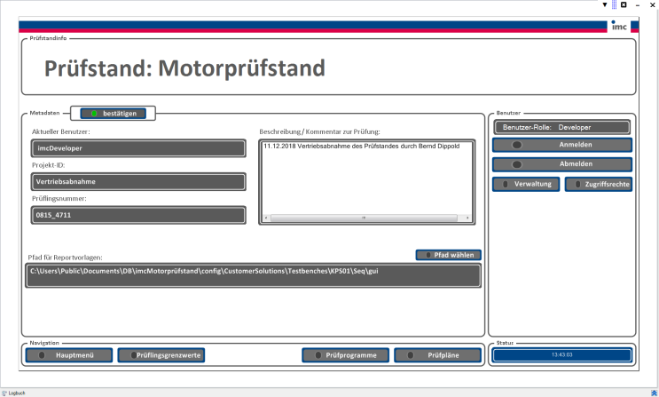The width and height of the screenshot is (659, 397).
Task: Click the blue dotted grip handle icon
Action: point(614,4)
